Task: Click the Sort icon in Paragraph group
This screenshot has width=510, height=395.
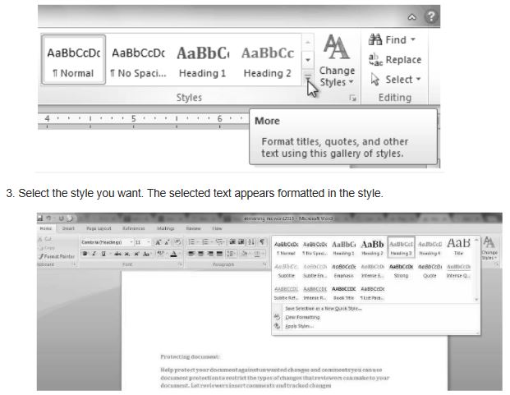Action: (251, 242)
